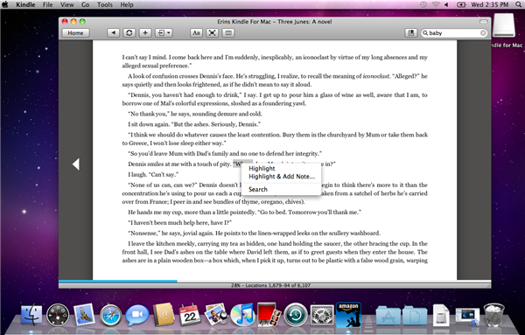
Task: Click the magnifier in the search box
Action: (x=425, y=32)
